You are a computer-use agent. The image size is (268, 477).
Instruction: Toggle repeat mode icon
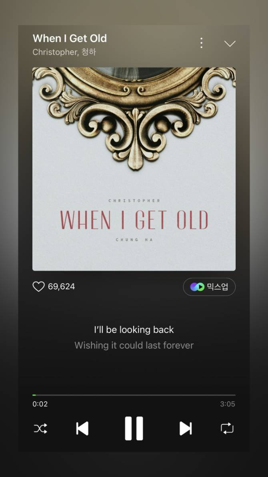[227, 428]
